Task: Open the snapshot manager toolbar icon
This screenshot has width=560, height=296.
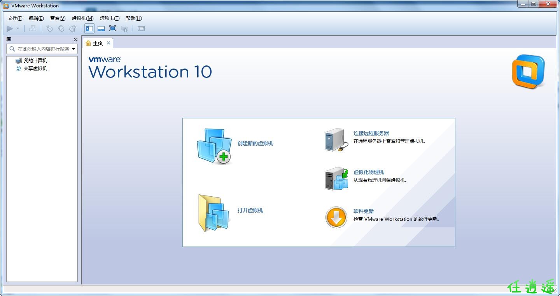Action: (73, 28)
